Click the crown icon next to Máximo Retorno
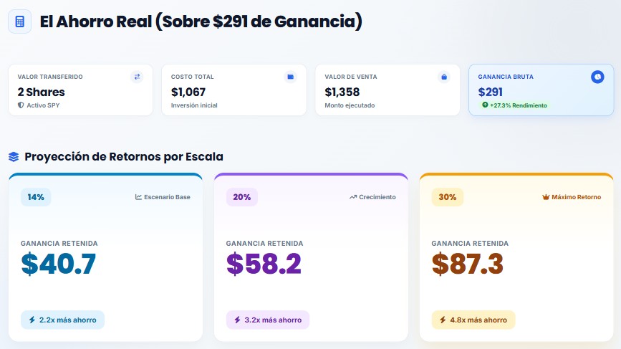The width and height of the screenshot is (621, 349). coord(546,197)
